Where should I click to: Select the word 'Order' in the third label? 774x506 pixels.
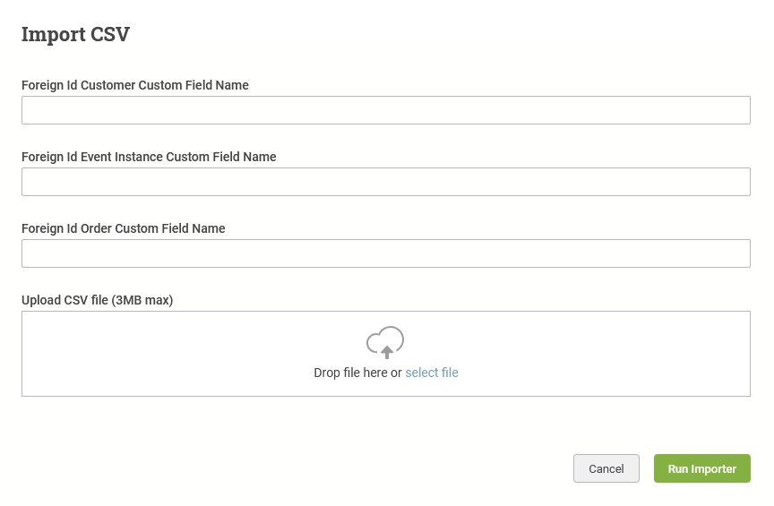(96, 228)
